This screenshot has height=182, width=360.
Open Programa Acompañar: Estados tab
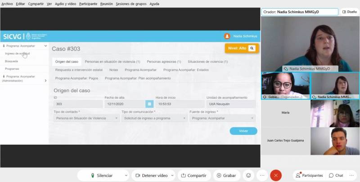[x=186, y=70]
